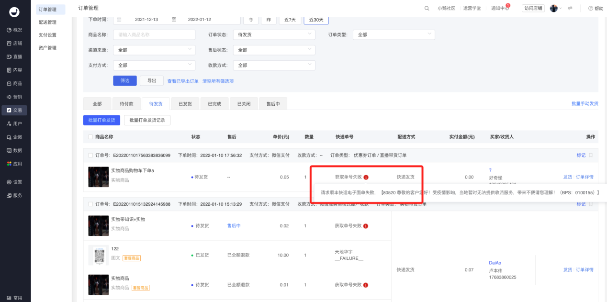Click the 清空所有筛选项 link
607x302 pixels.
[x=218, y=81]
